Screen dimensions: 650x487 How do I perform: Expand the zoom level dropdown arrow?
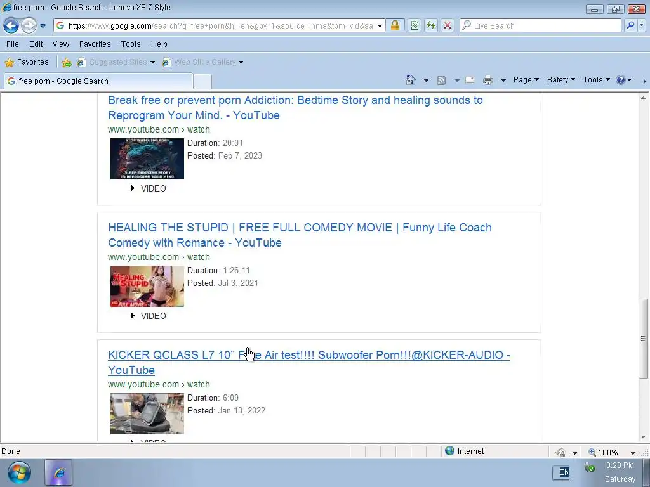[x=633, y=453]
